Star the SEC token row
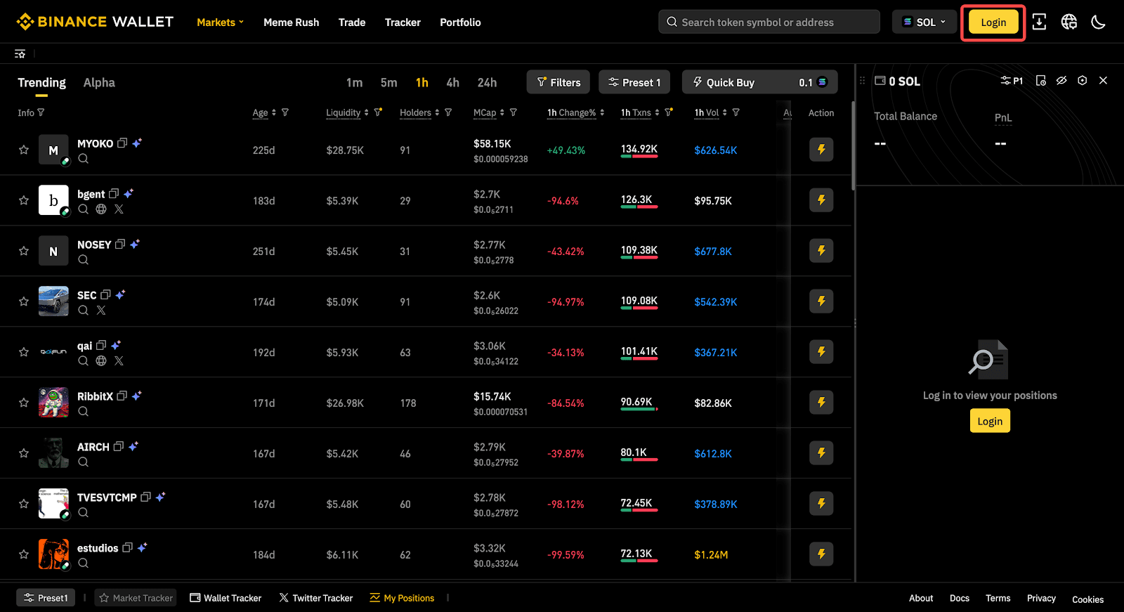The height and width of the screenshot is (612, 1124). pos(24,301)
